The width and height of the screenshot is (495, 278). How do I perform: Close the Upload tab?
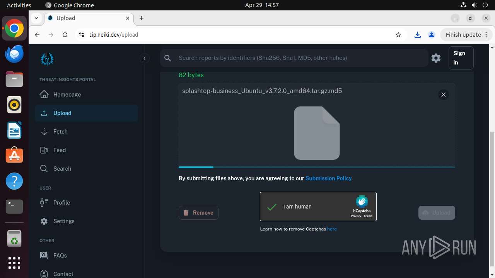pos(128,18)
